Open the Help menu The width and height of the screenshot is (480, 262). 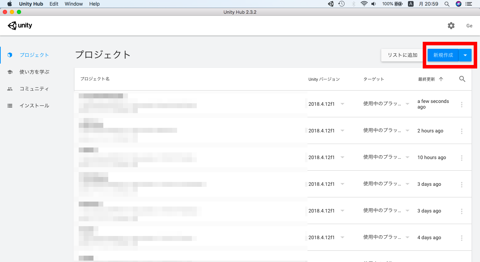(95, 4)
